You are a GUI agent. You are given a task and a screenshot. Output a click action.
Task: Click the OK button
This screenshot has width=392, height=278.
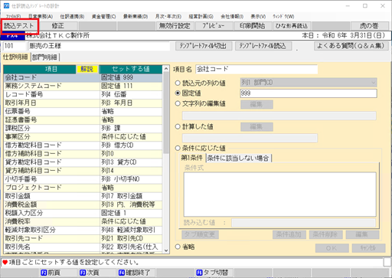(x=332, y=248)
